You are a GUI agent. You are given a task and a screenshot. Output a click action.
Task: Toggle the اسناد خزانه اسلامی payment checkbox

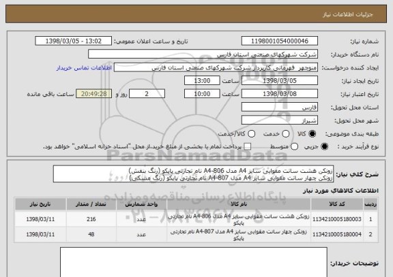coord(248,146)
